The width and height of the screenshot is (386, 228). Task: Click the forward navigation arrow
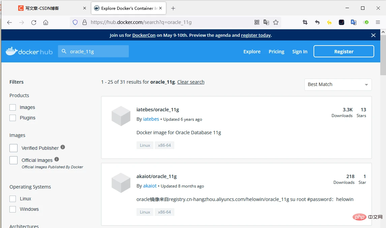point(22,22)
